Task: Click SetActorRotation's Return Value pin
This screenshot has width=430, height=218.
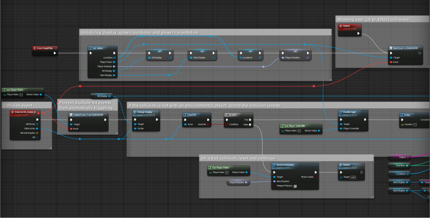Action: click(316, 177)
